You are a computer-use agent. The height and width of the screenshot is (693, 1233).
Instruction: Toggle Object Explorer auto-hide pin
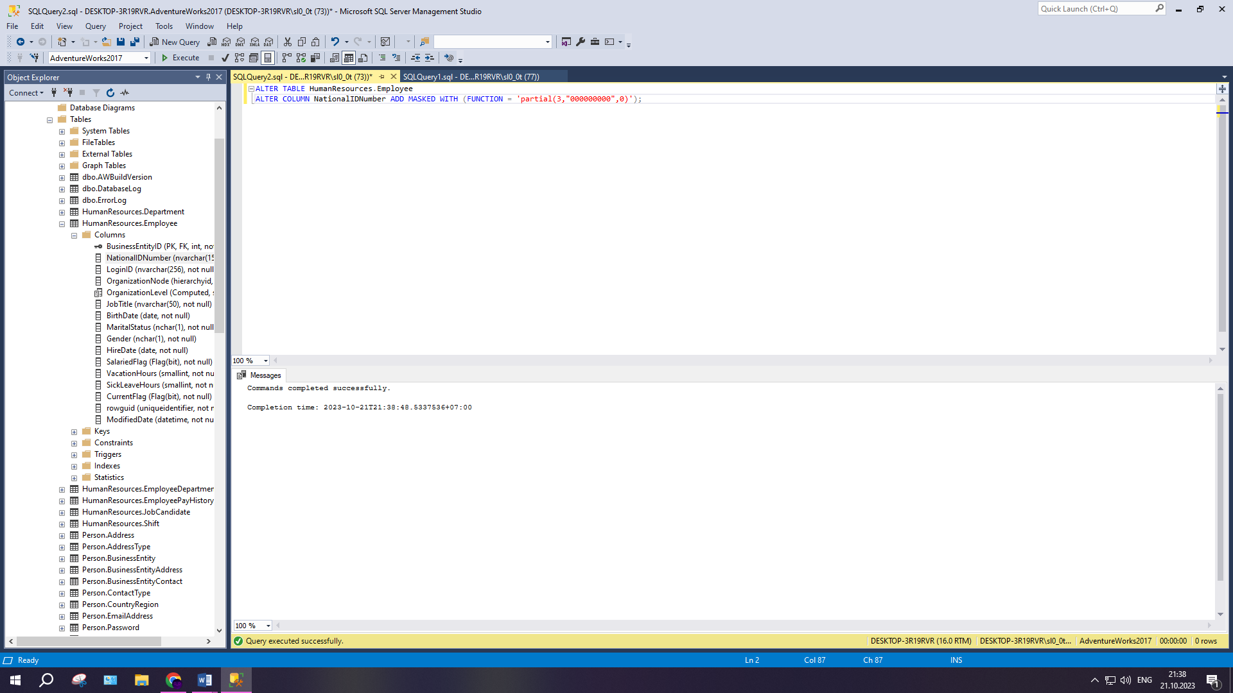click(208, 77)
